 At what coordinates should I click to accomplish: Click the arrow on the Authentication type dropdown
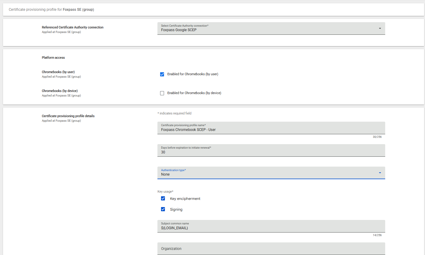coord(380,173)
